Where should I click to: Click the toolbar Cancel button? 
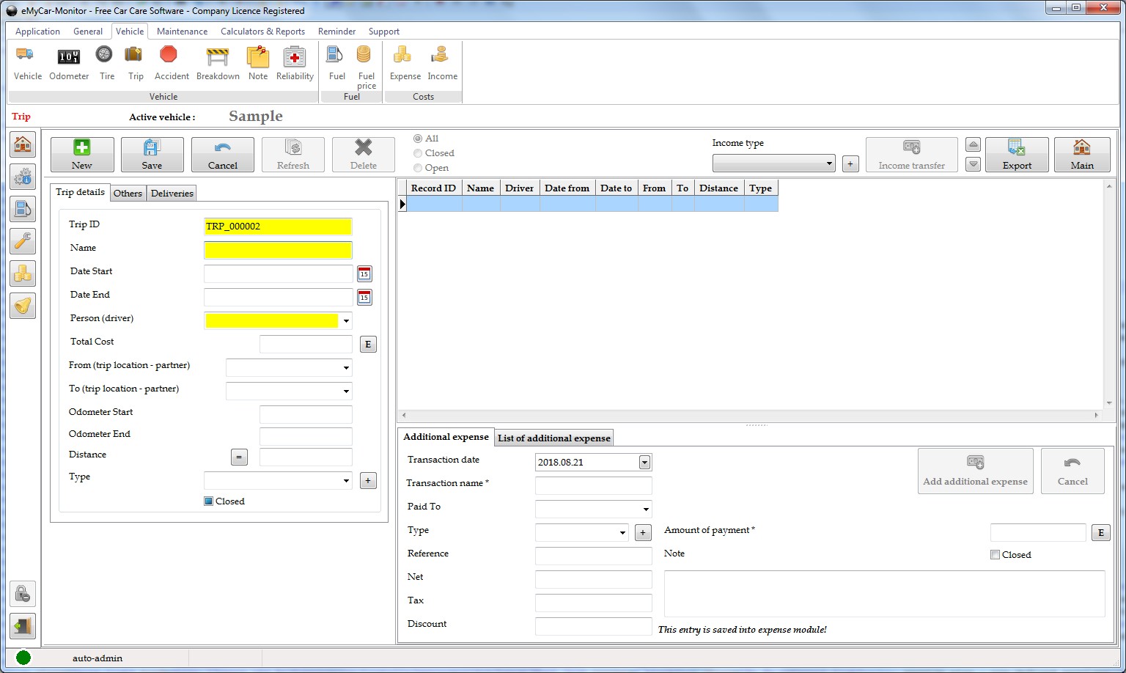222,155
